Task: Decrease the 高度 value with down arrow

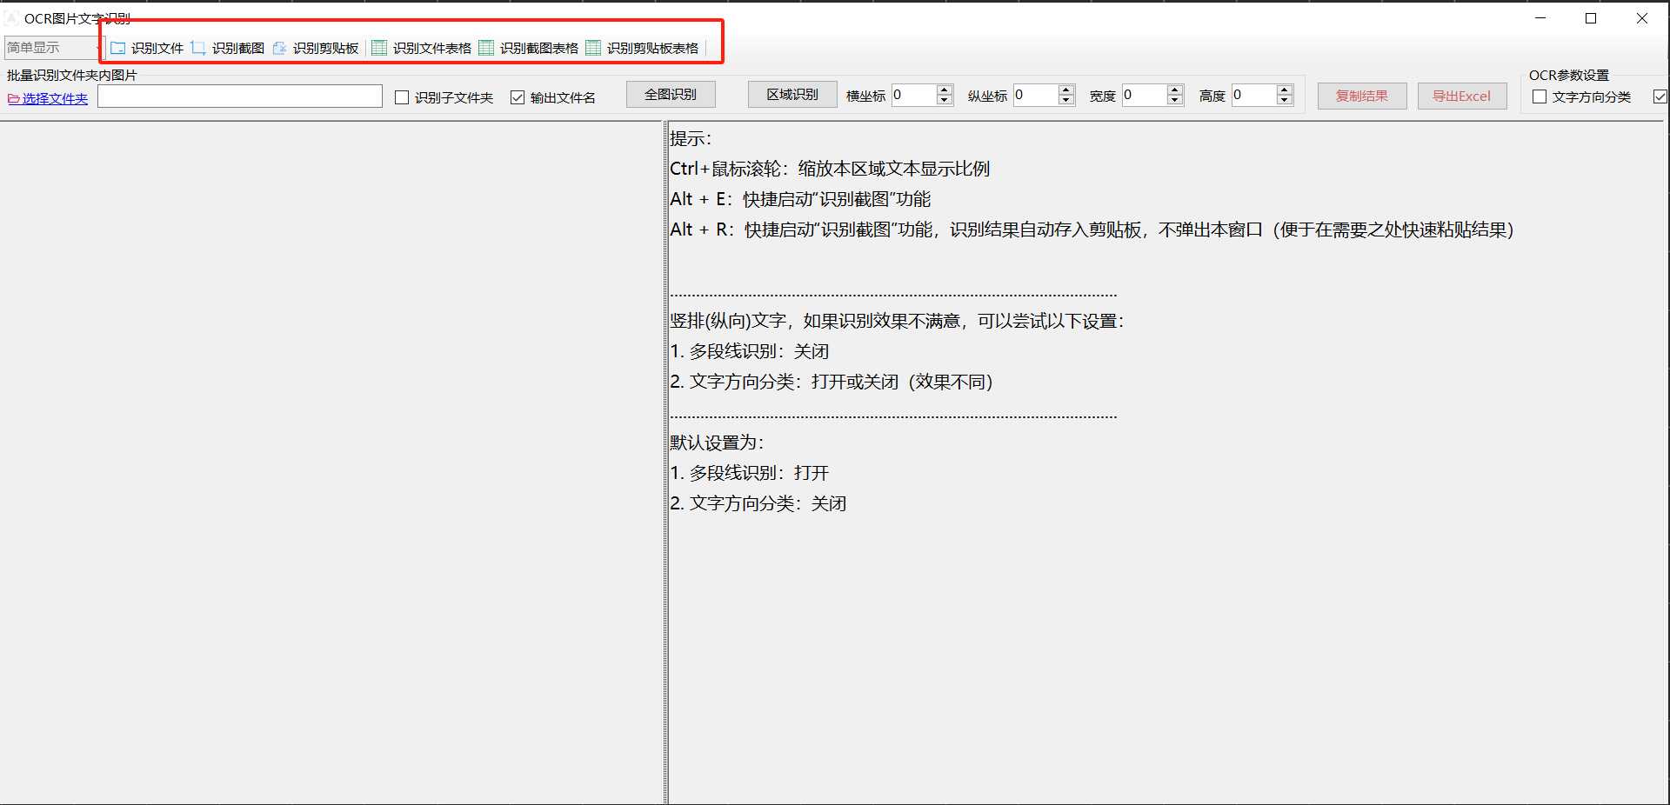Action: (x=1285, y=100)
